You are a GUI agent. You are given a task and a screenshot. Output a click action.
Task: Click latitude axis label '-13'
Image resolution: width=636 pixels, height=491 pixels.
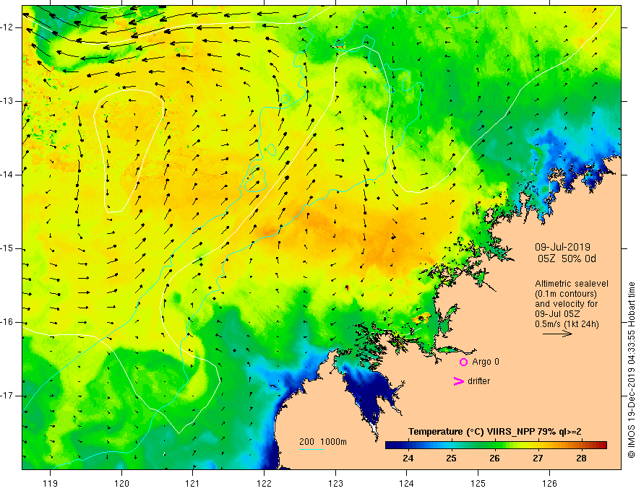click(7, 101)
